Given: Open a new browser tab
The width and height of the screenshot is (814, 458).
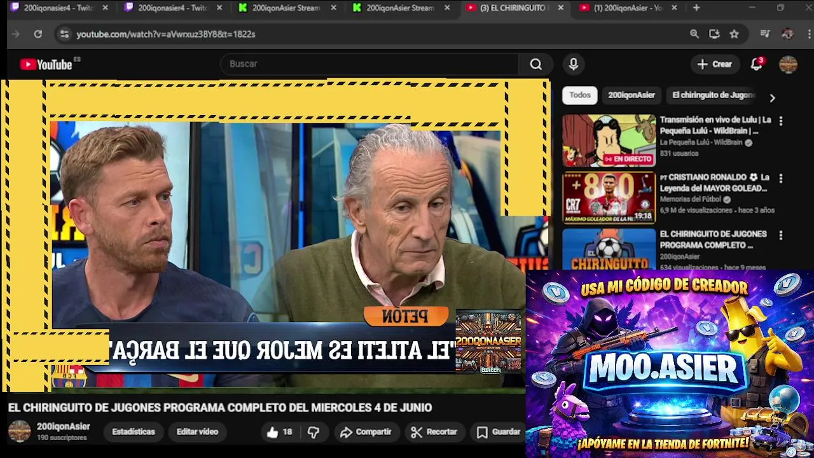Looking at the screenshot, I should (696, 8).
